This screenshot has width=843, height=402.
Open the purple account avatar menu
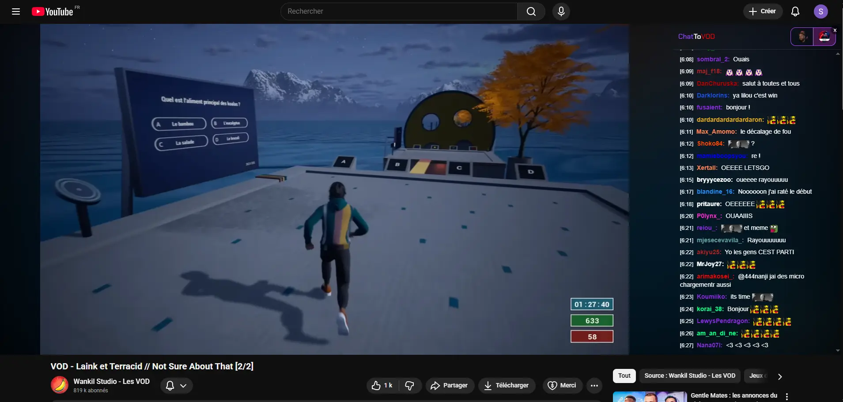tap(820, 11)
